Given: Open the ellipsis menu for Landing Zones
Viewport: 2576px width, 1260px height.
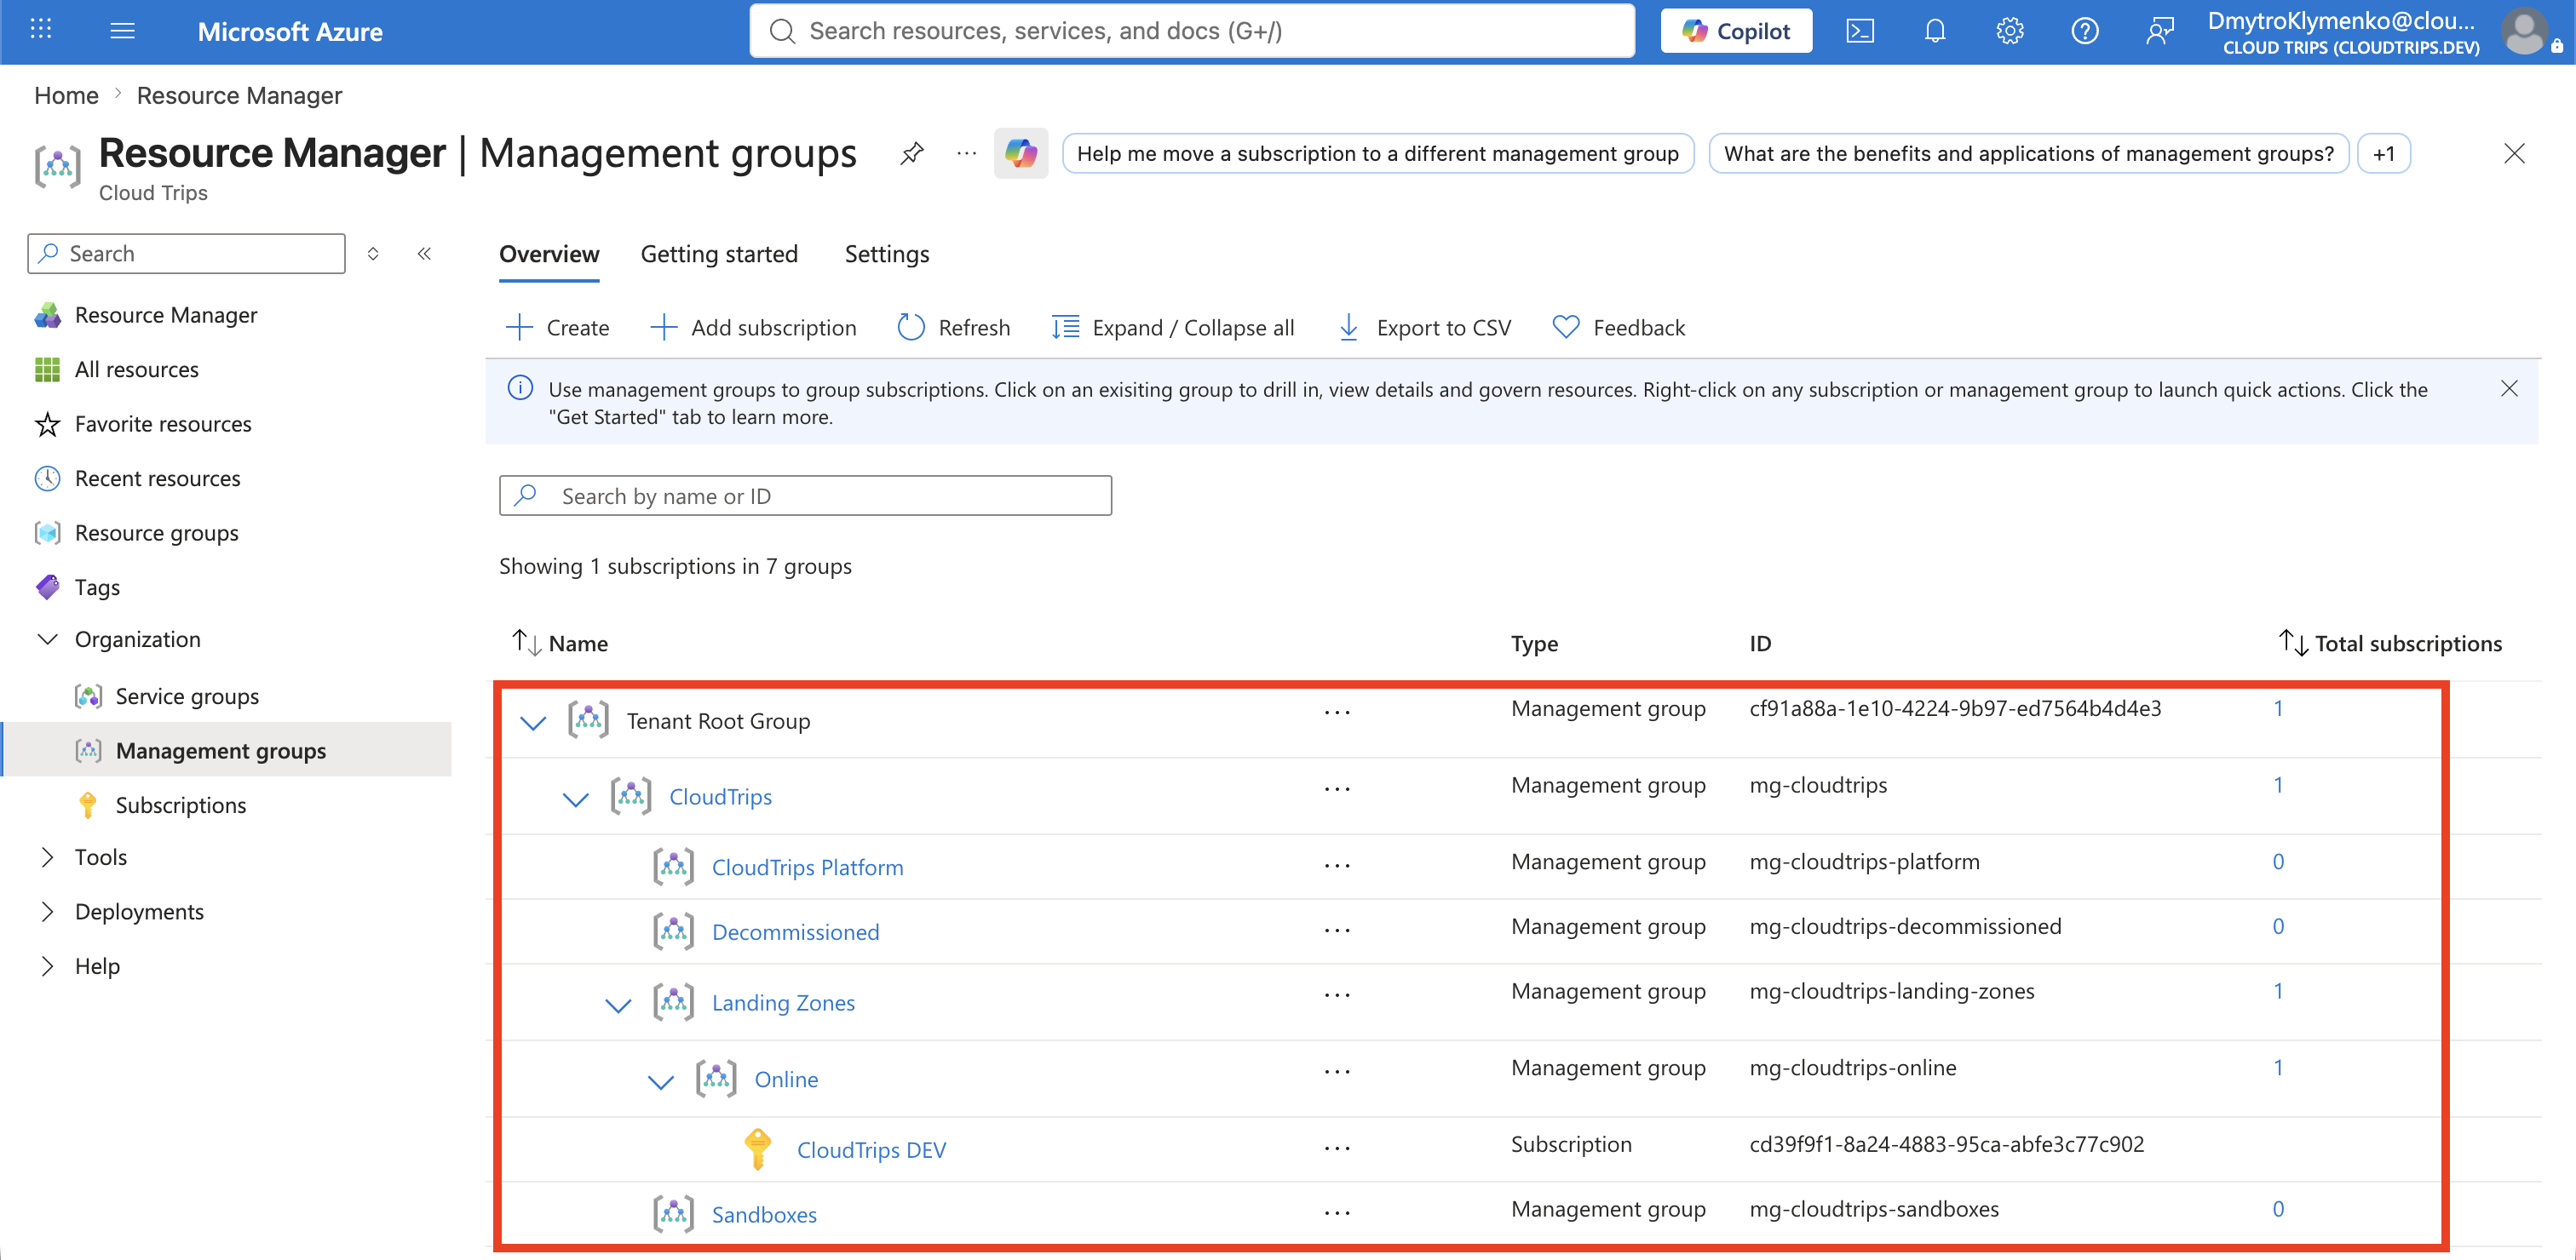Looking at the screenshot, I should pos(1336,995).
